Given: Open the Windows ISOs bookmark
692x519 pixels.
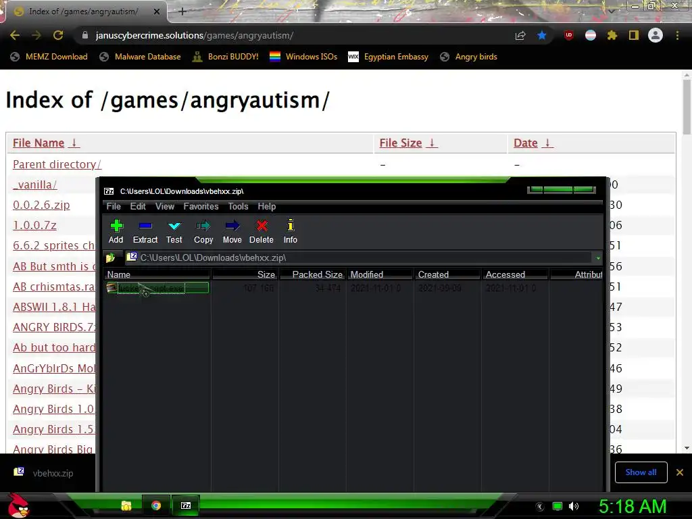Looking at the screenshot, I should pos(303,57).
